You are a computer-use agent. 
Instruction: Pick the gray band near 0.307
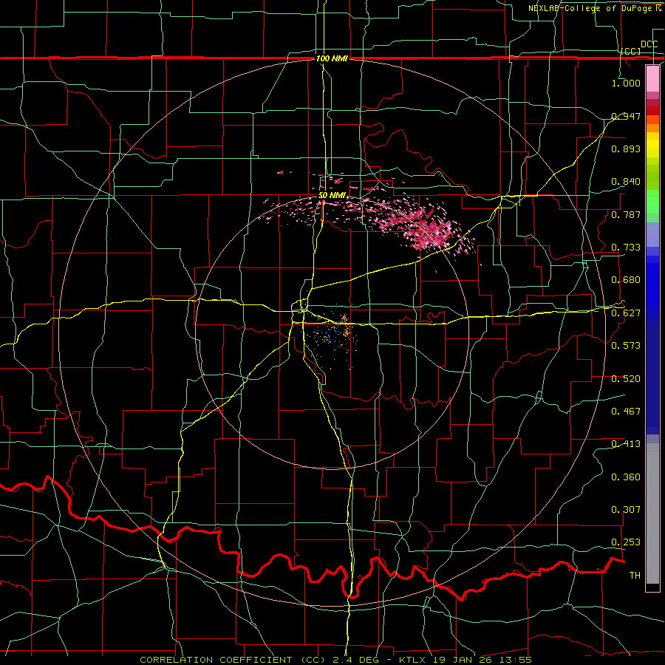tap(652, 514)
